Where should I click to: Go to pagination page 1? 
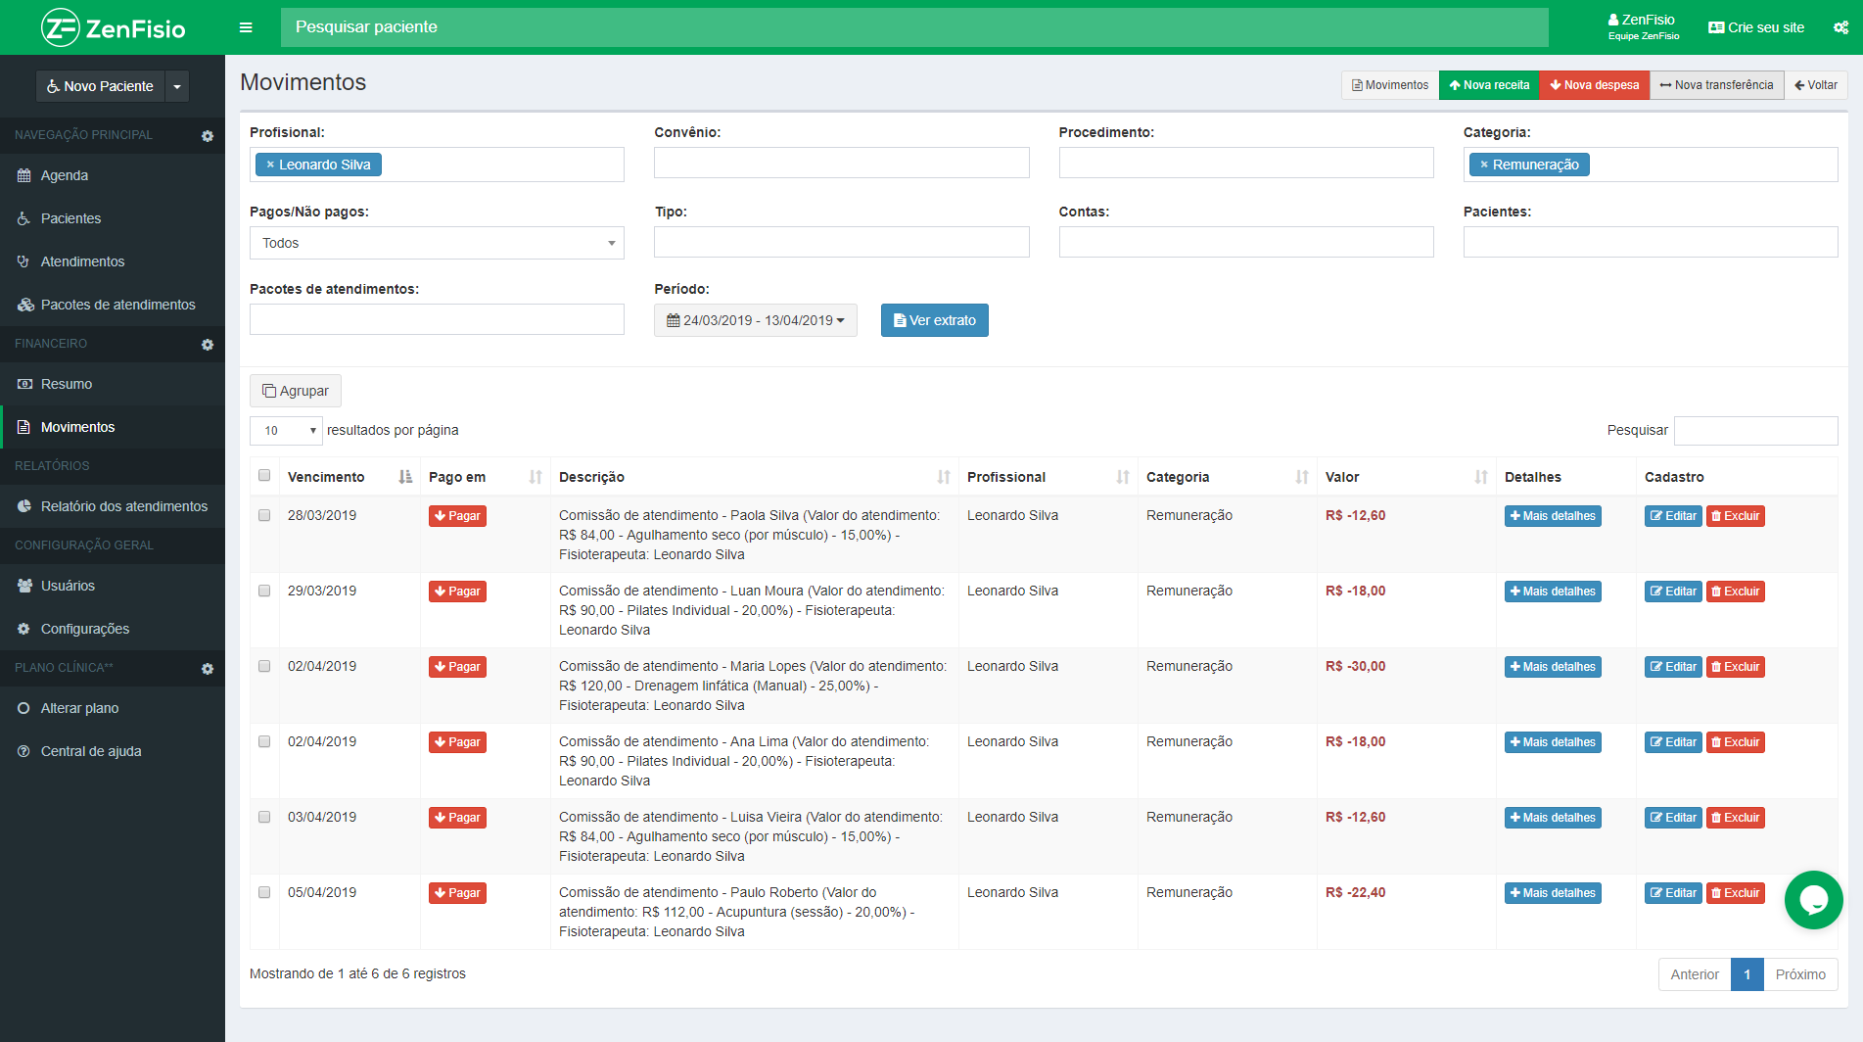point(1747,974)
